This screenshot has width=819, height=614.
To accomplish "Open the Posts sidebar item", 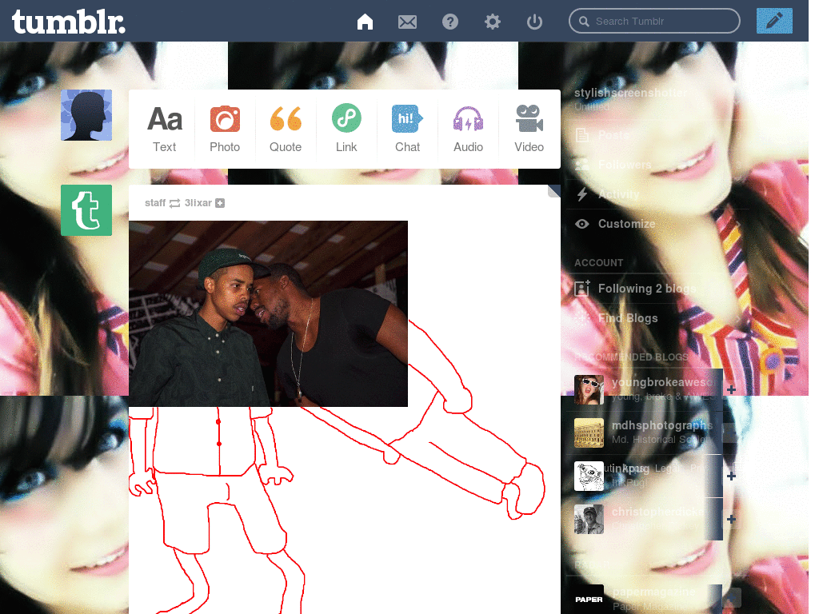I will click(x=657, y=135).
